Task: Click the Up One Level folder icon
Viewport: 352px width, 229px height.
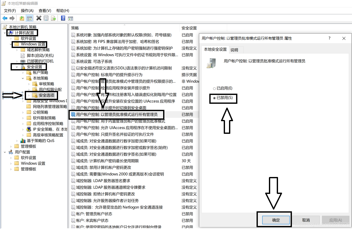Action: coord(22,18)
